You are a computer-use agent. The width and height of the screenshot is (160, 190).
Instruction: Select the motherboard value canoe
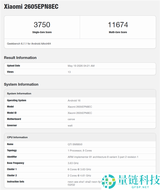coord(71,119)
